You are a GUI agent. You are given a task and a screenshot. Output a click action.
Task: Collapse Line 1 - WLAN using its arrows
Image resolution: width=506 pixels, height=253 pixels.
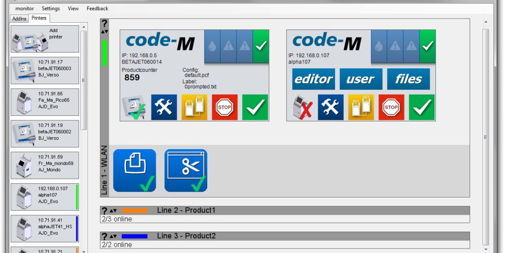[x=104, y=32]
